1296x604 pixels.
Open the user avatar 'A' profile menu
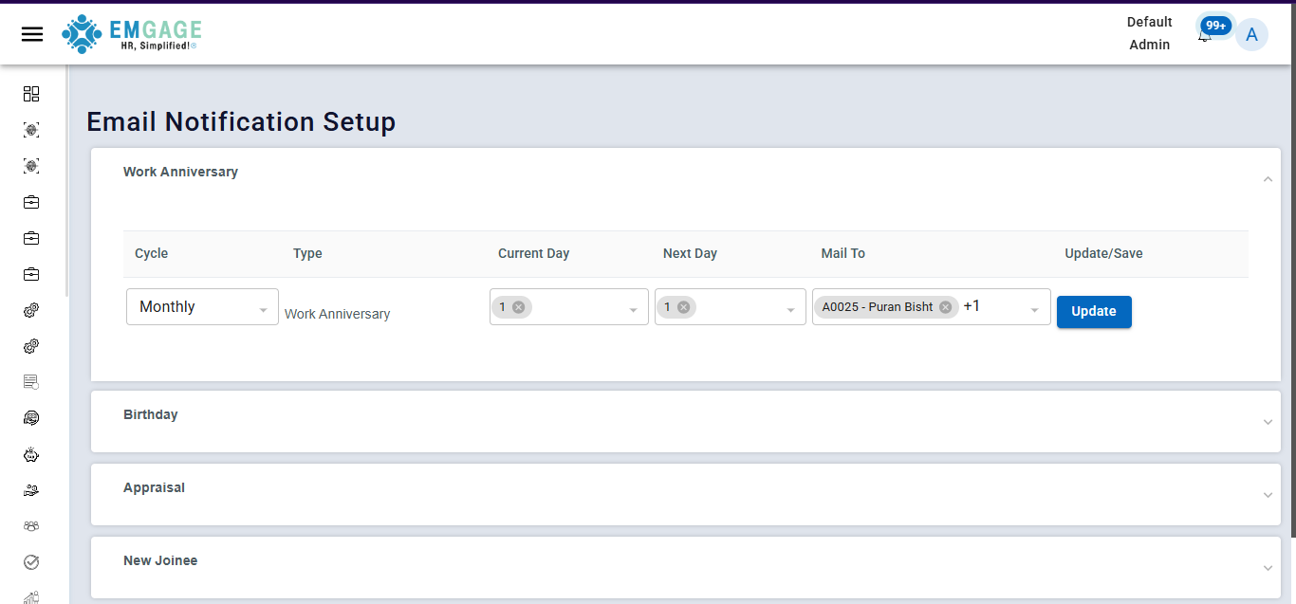(x=1251, y=35)
